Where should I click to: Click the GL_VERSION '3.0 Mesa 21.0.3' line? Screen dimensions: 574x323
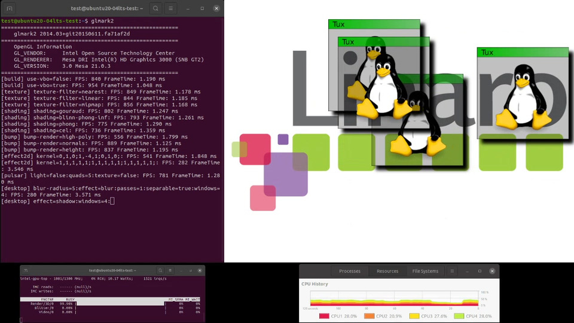pos(62,66)
